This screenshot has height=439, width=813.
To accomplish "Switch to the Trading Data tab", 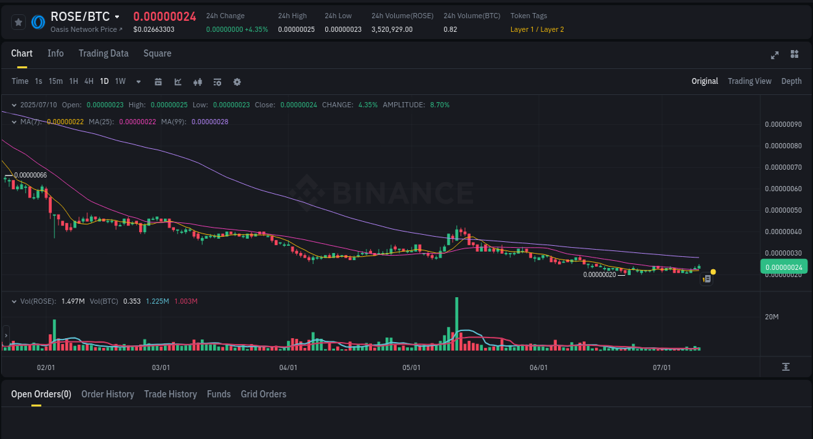I will (103, 53).
